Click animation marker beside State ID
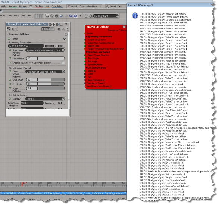The image size is (218, 204). point(10,98)
